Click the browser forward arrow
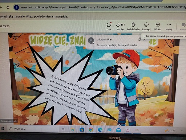This screenshot has width=186, height=140. [1, 7]
